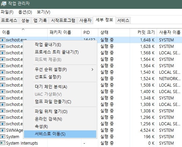Open 속성(R) from the context menu
Screen dimensions: 182x147
[60, 126]
